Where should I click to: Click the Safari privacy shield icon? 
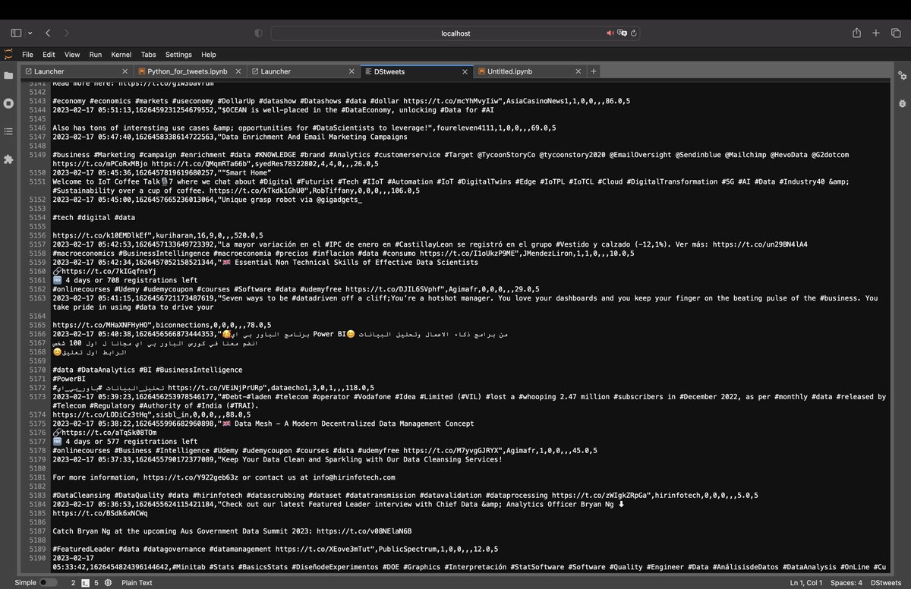(258, 33)
